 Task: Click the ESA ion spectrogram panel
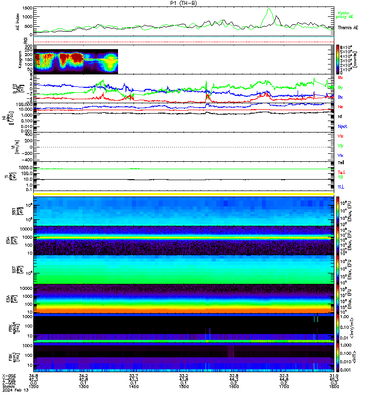coord(184,240)
